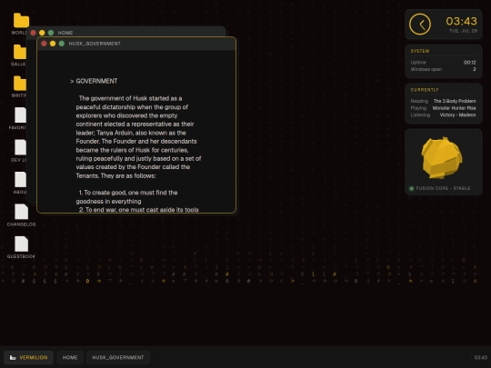Click 'The 3 Body Problem' reading entry

point(455,101)
